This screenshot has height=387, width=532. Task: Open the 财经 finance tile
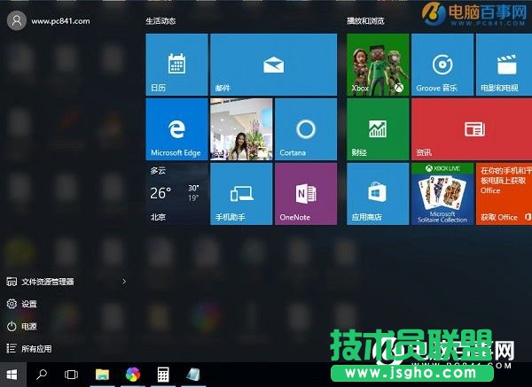pyautogui.click(x=378, y=129)
